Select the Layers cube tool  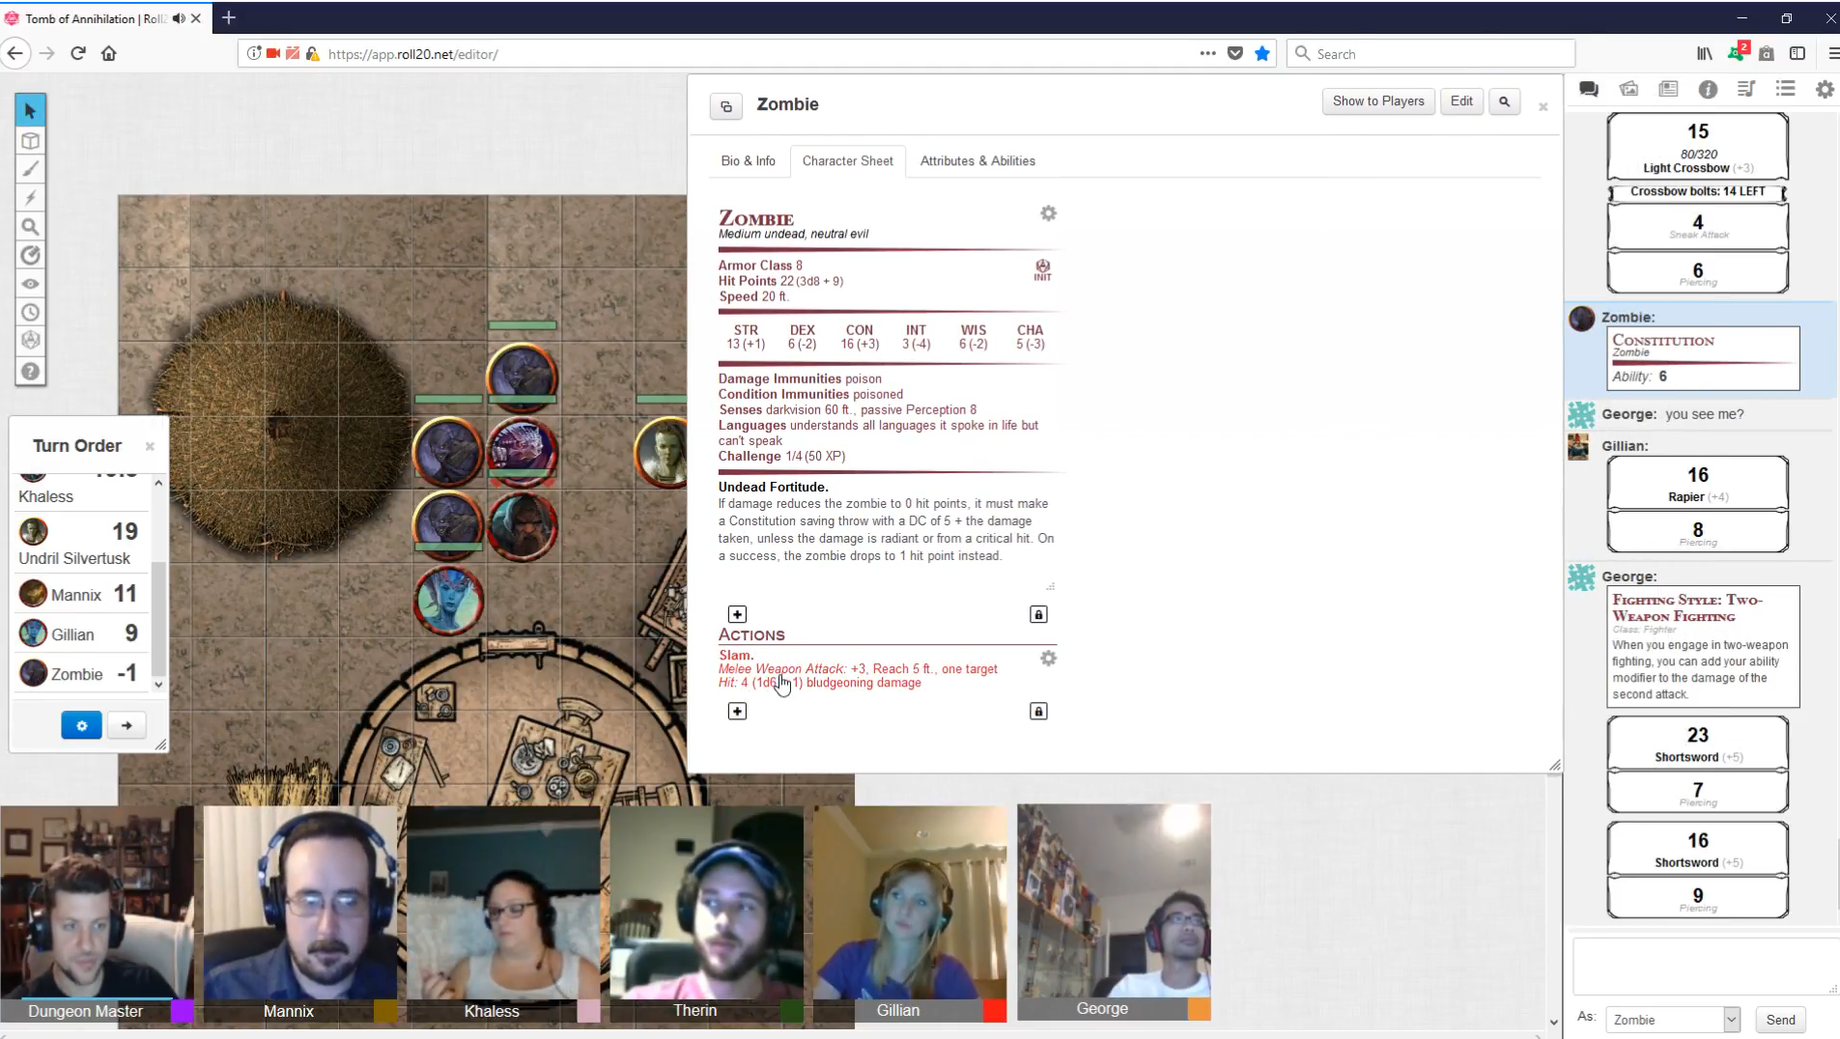pos(30,141)
